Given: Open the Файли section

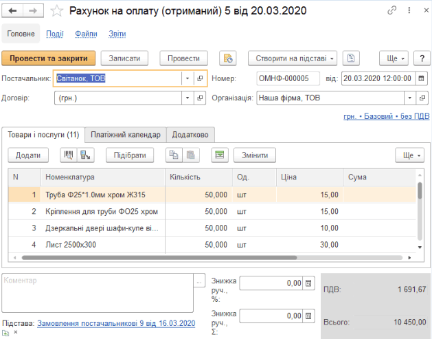Looking at the screenshot, I should click(86, 34).
